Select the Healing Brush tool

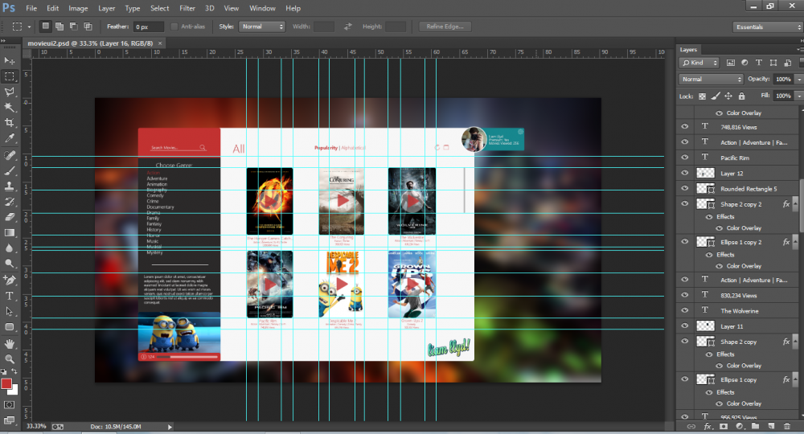coord(9,155)
